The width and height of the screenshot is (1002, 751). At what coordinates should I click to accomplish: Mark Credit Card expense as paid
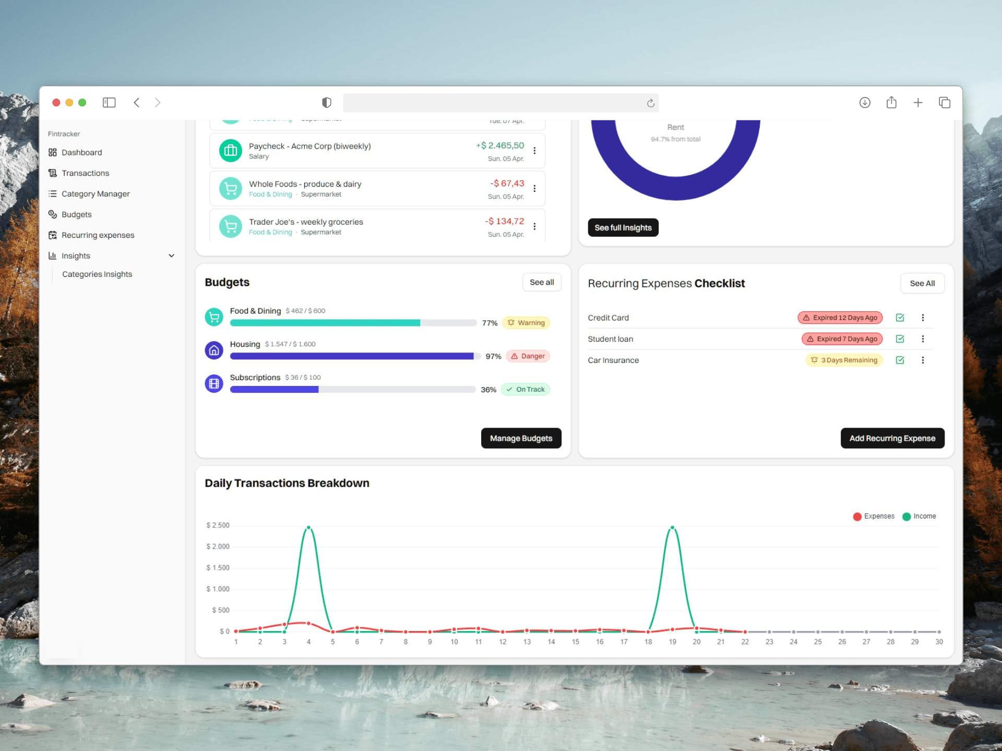pyautogui.click(x=900, y=318)
